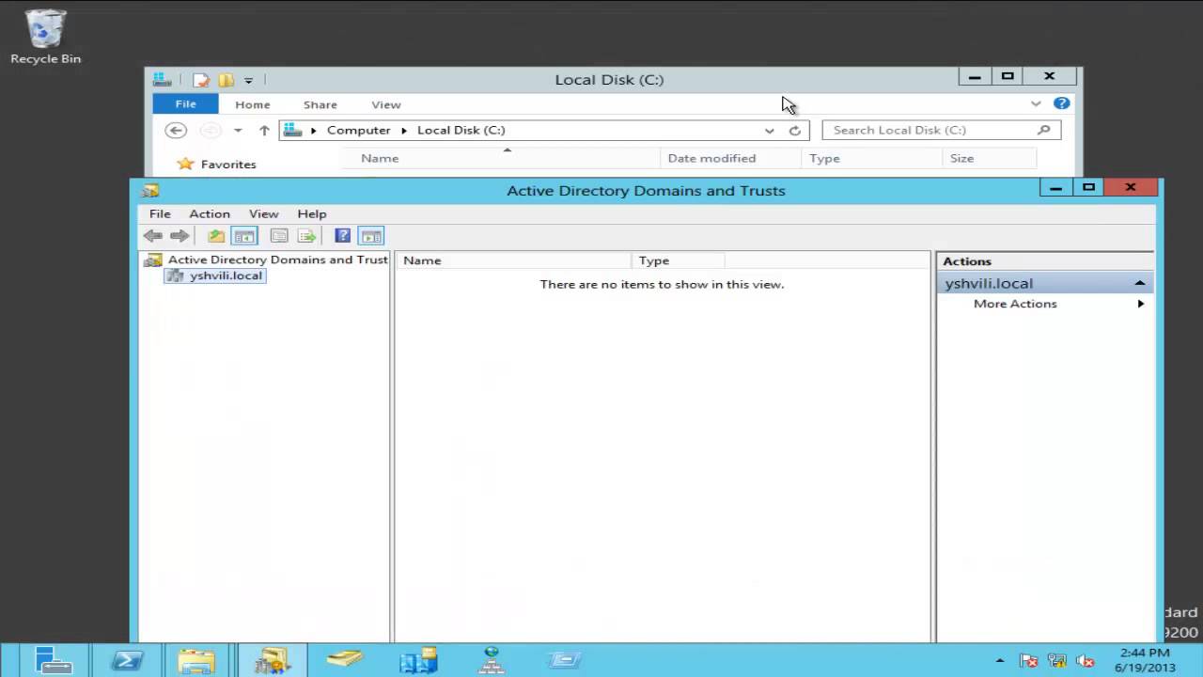Show hidden tray icons arrow

click(999, 661)
